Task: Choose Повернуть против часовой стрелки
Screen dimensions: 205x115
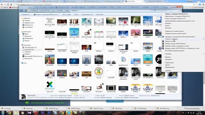Action: (x=176, y=34)
